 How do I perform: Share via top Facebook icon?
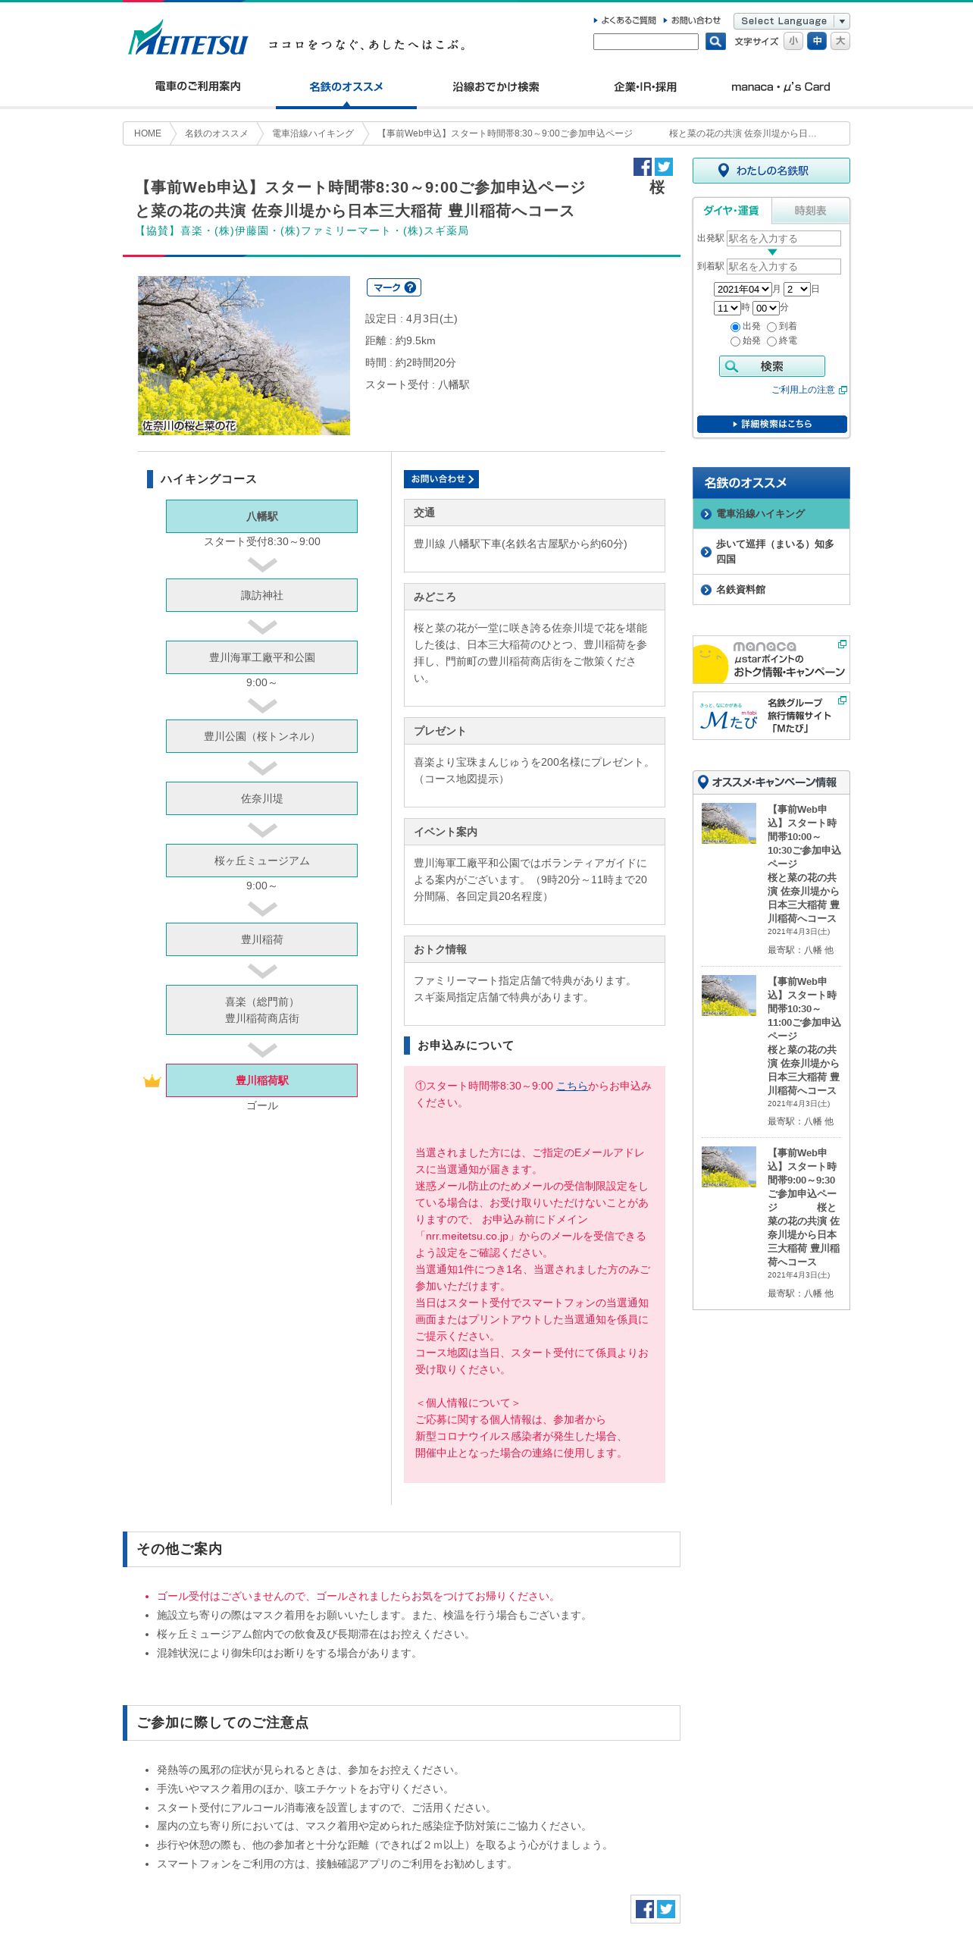coord(643,167)
